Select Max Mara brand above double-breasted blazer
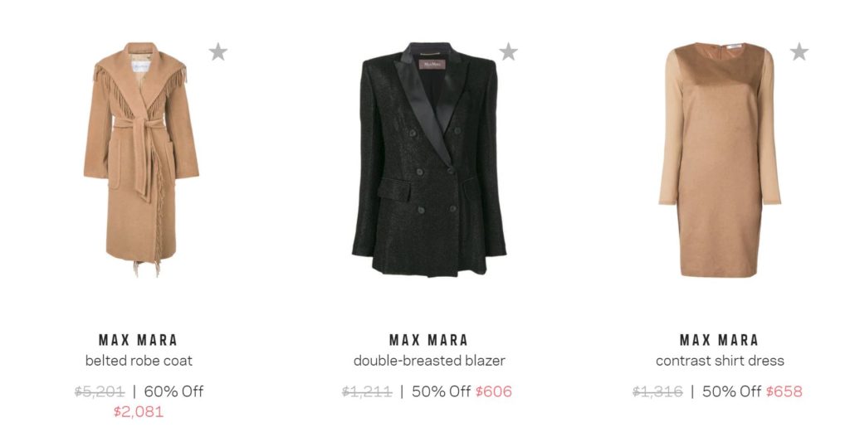 coord(429,340)
